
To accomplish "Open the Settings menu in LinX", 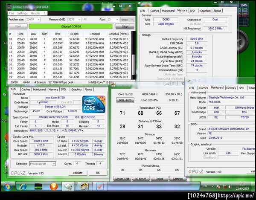I will point(22,13).
